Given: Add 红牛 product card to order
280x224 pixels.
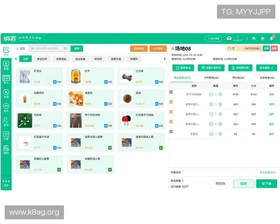Looking at the screenshot, I should tap(91, 77).
